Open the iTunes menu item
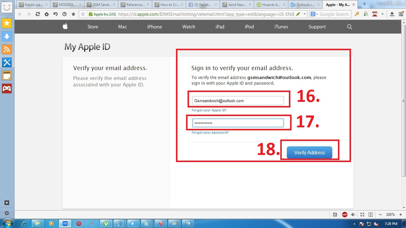 281,27
